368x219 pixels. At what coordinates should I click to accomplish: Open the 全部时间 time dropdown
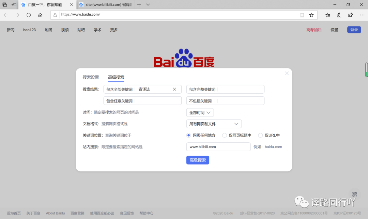click(200, 112)
